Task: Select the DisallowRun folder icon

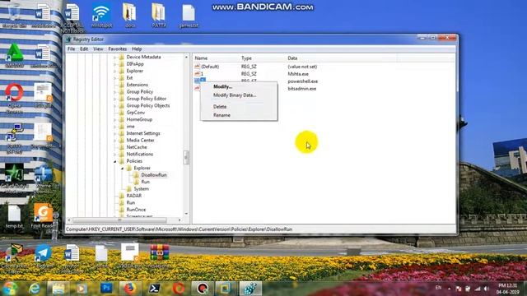Action: (136, 175)
